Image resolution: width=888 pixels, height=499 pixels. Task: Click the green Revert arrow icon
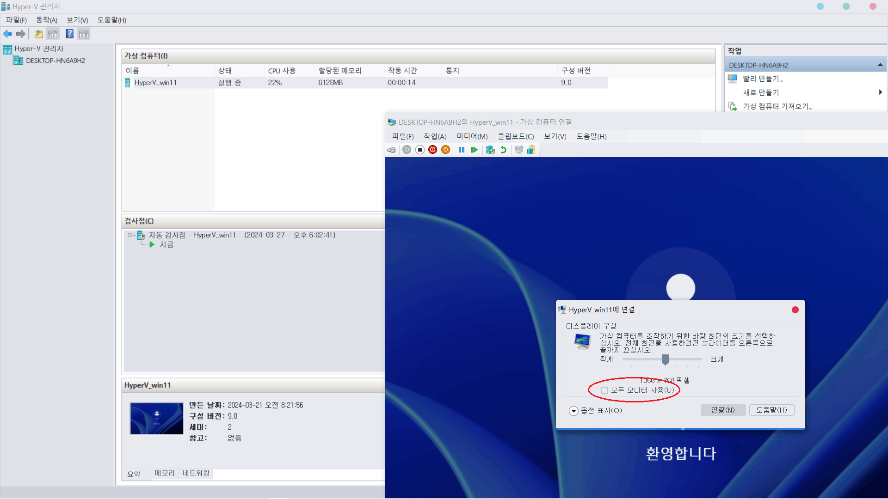(503, 150)
